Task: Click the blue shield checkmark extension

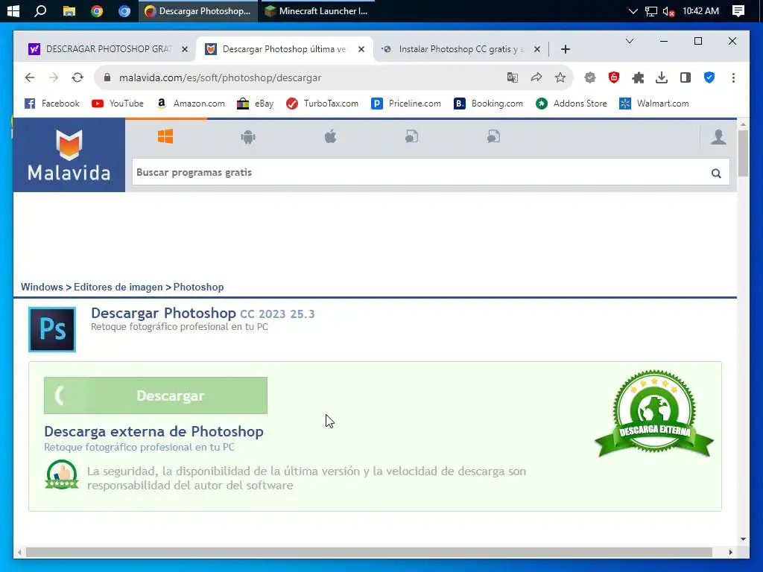Action: (709, 77)
